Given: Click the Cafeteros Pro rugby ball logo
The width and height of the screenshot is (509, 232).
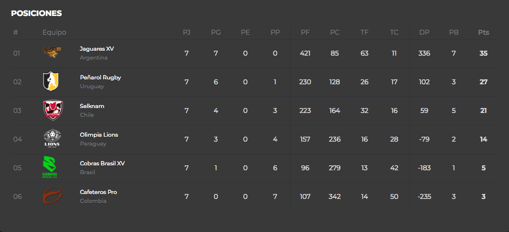Looking at the screenshot, I should 52,195.
